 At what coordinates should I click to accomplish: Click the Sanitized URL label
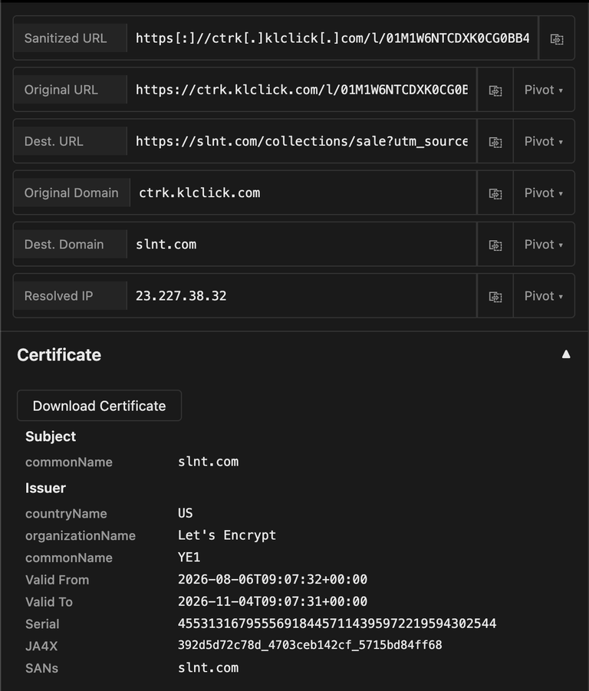coord(66,38)
